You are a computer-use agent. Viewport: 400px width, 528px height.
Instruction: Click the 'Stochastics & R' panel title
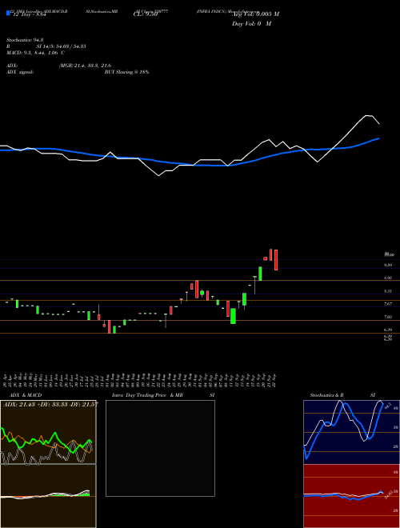pos(326,395)
